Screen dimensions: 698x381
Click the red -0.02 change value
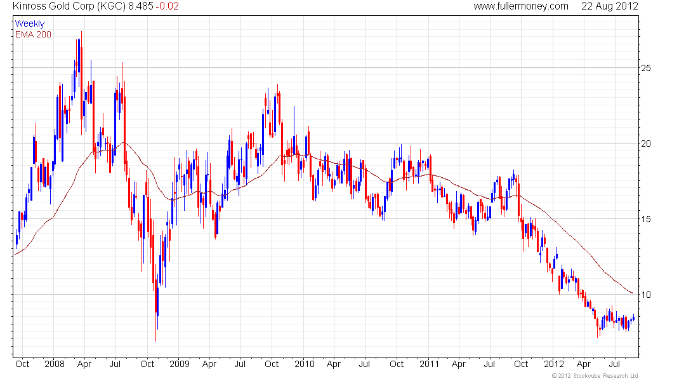pos(168,6)
